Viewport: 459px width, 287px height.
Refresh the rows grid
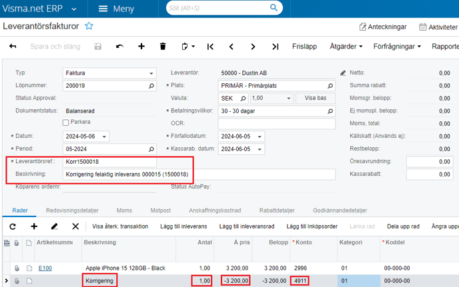(x=13, y=226)
